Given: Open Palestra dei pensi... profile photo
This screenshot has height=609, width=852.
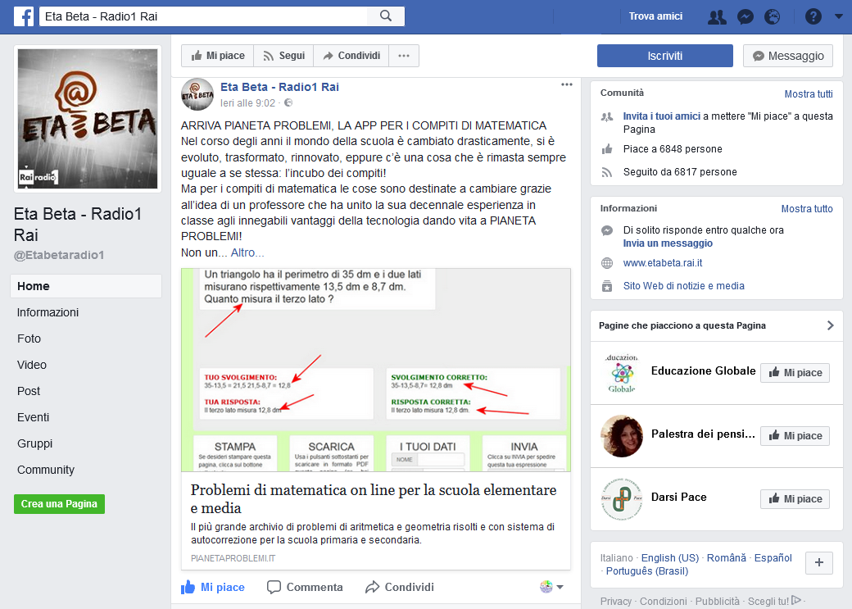Looking at the screenshot, I should [x=622, y=436].
